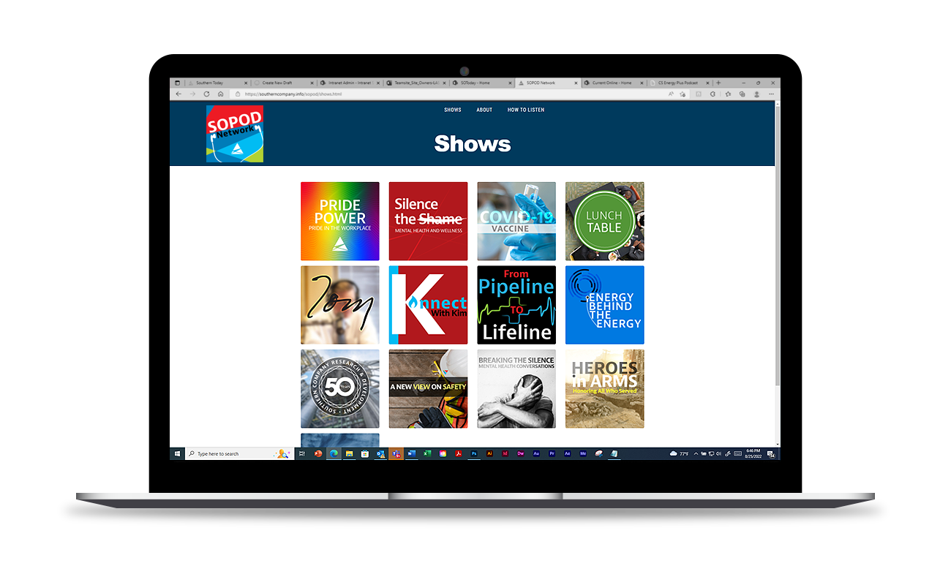Open browser Settings and more menu
Image resolution: width=951 pixels, height=585 pixels.
tap(771, 94)
